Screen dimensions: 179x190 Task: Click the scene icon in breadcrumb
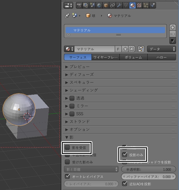(x=75, y=15)
